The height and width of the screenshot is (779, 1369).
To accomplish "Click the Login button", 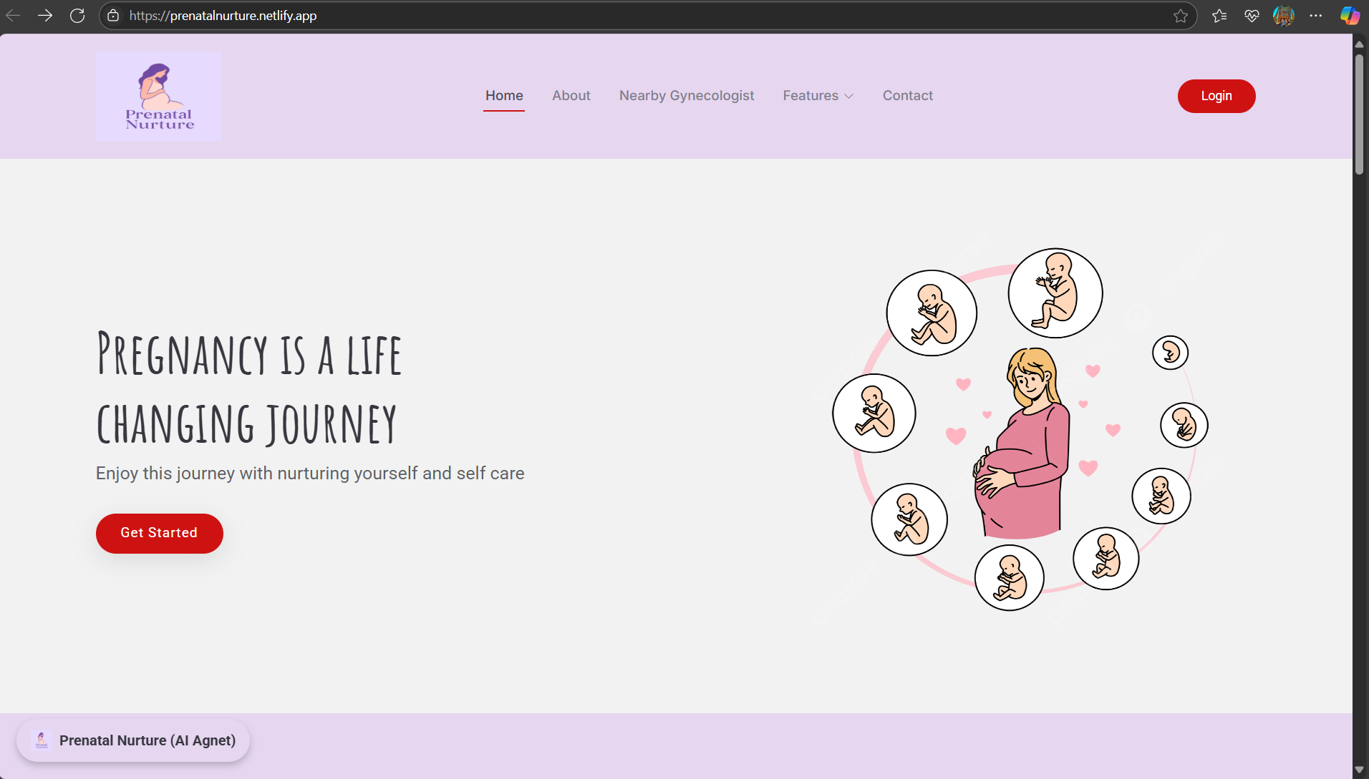I will point(1216,96).
